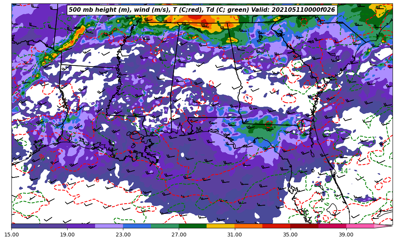Select the blue colorbar segment after 23.00
The image size is (396, 241).
click(137, 226)
